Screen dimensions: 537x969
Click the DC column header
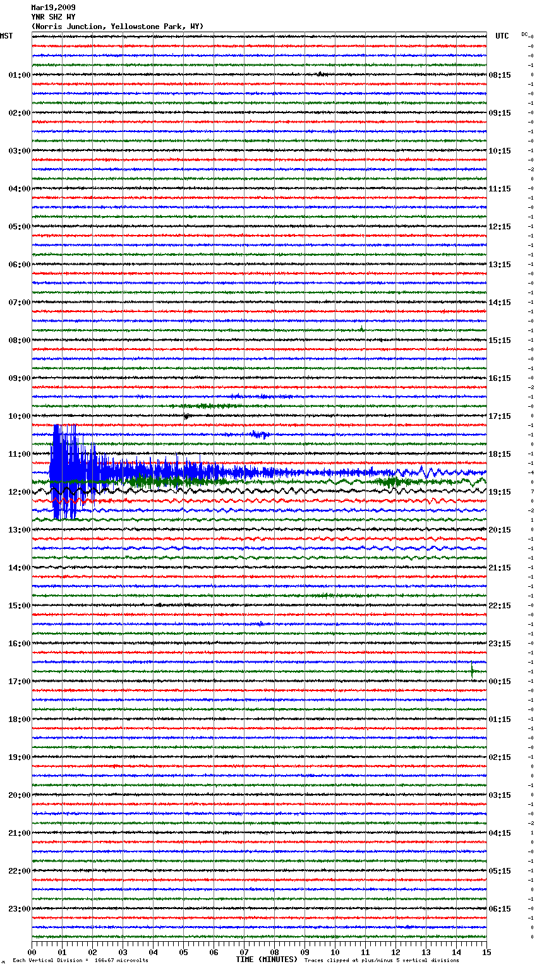[x=524, y=34]
